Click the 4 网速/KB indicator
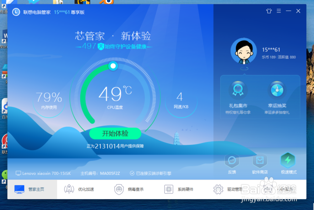 click(181, 100)
